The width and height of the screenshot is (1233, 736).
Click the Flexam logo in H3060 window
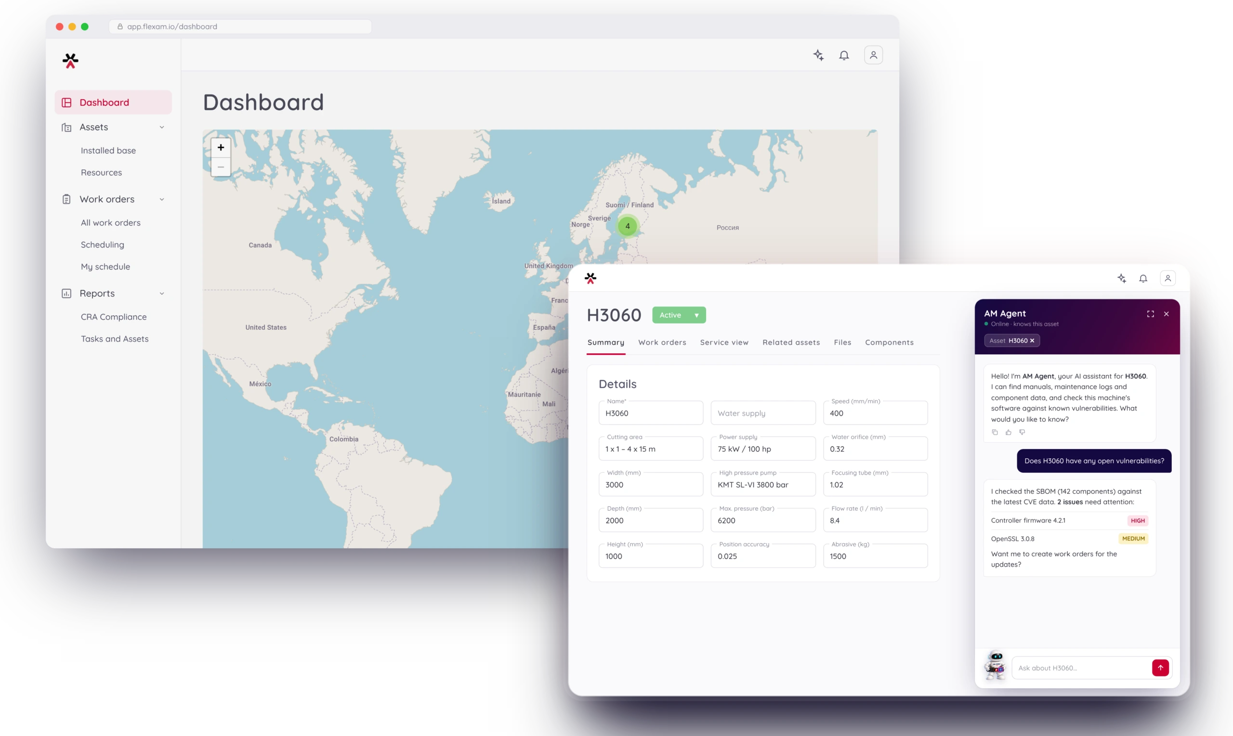[x=590, y=278]
